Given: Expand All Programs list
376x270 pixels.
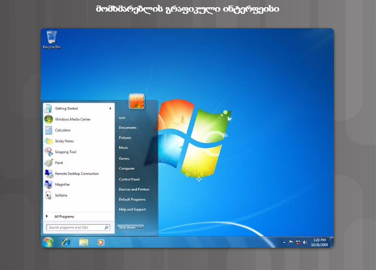Looking at the screenshot, I should coord(64,216).
